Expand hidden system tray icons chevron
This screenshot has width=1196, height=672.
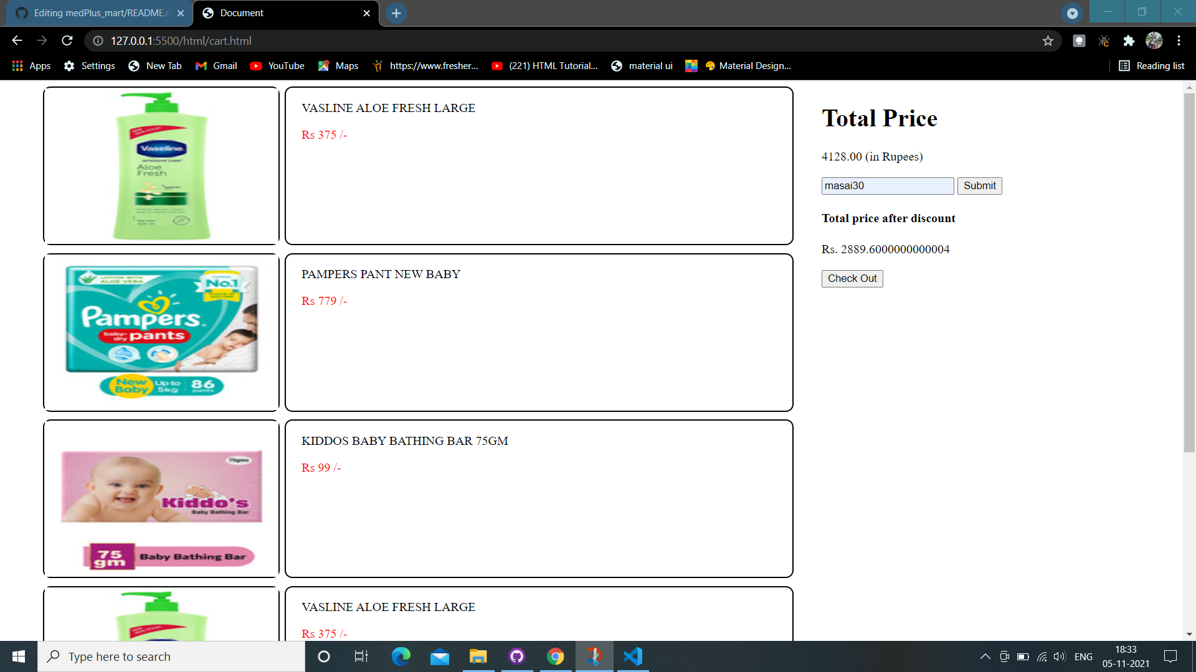click(x=985, y=656)
